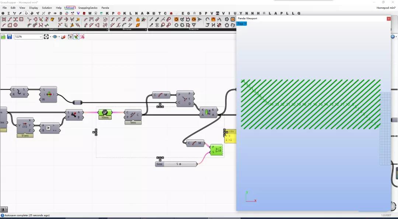The image size is (398, 219).
Task: Toggle the no-preview mode button
Action: 70,37
